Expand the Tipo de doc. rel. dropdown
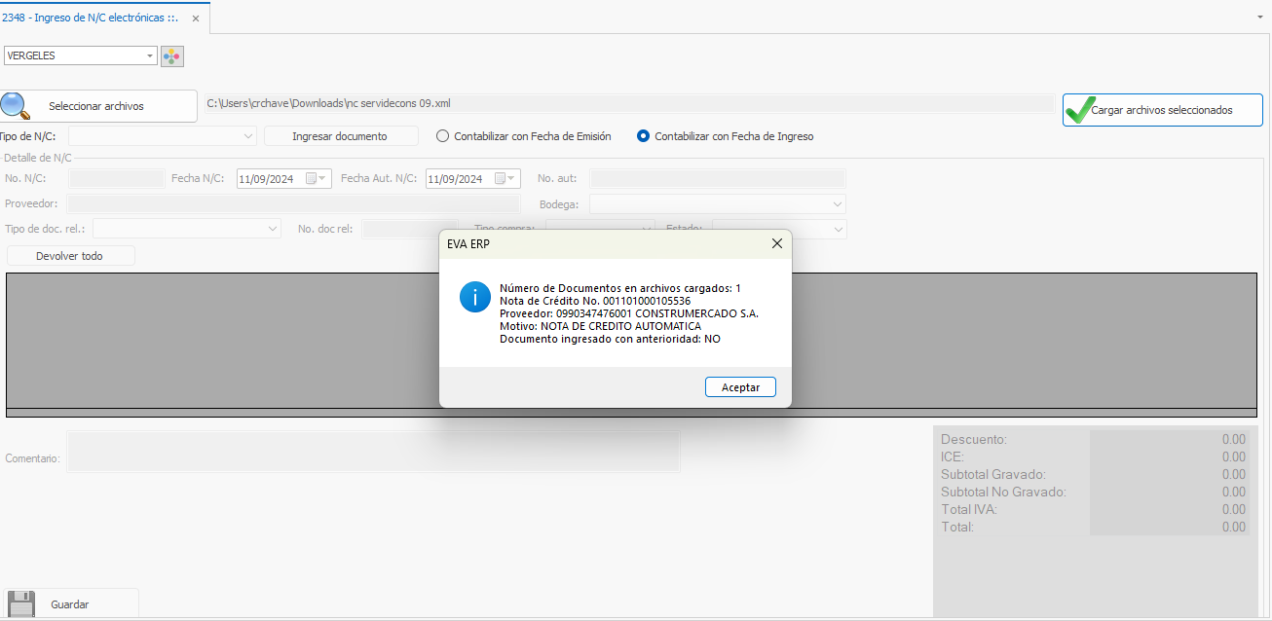This screenshot has height=621, width=1272. coord(272,229)
